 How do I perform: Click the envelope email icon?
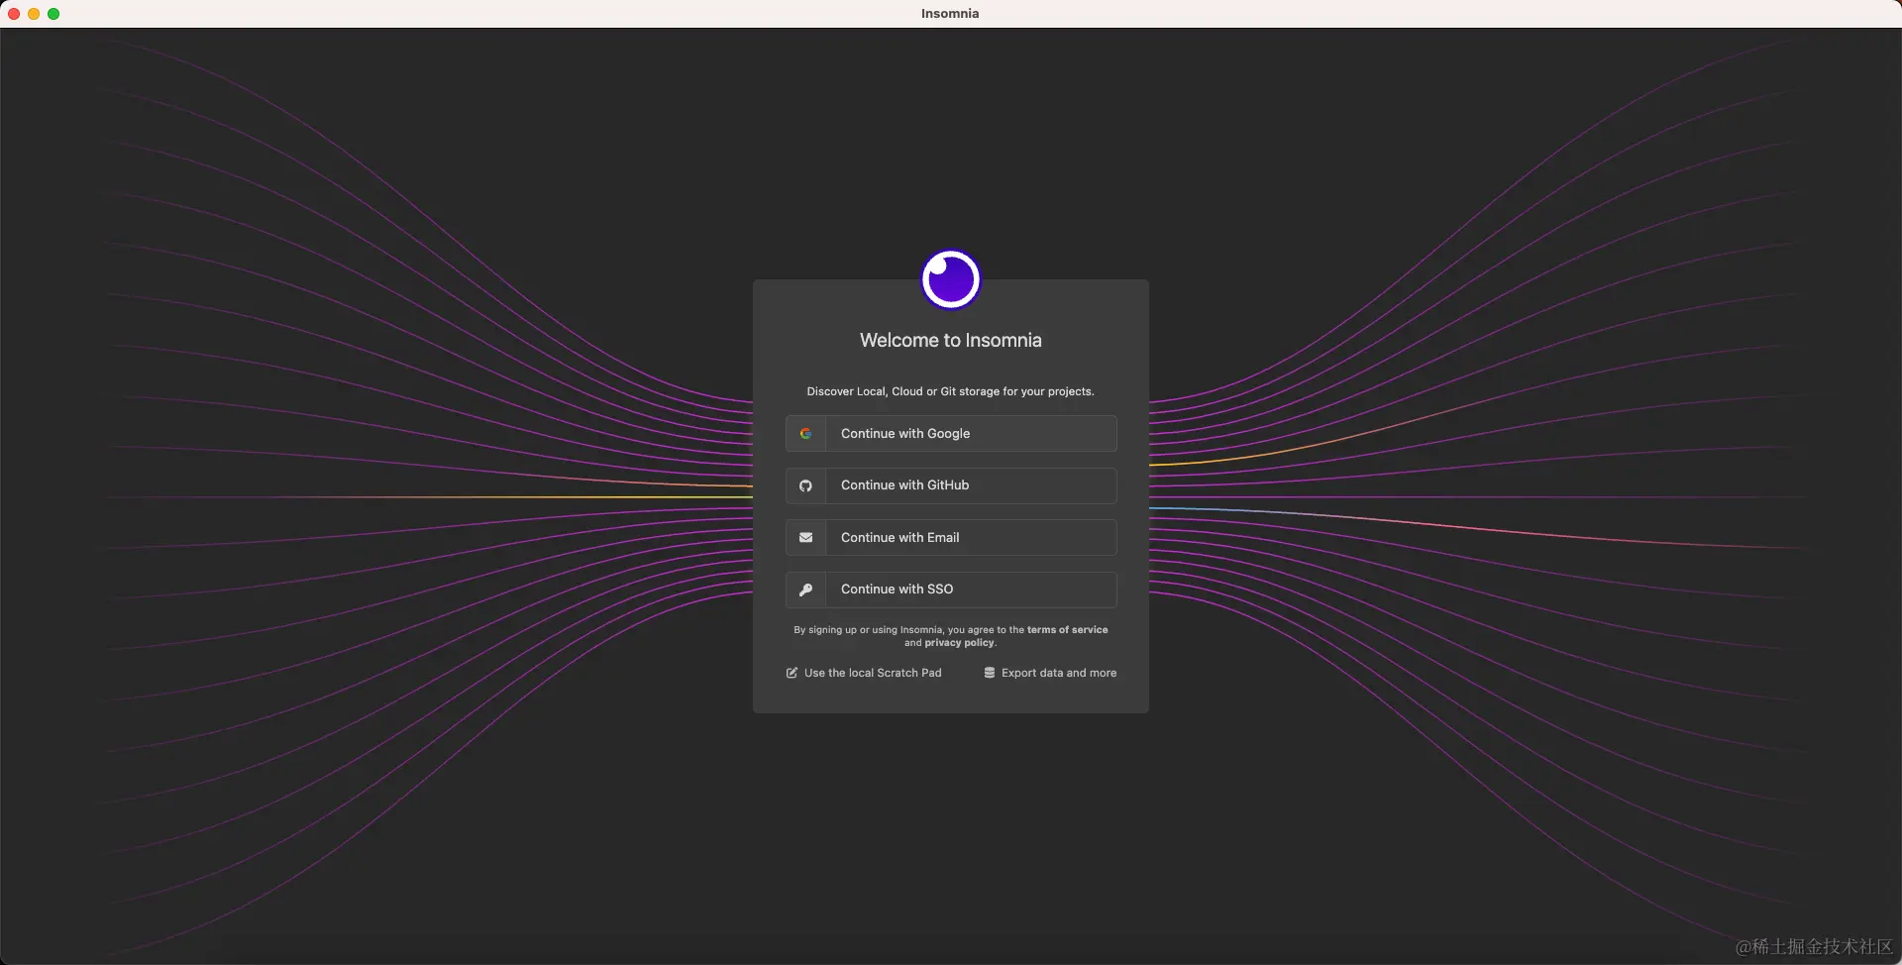[x=805, y=538]
